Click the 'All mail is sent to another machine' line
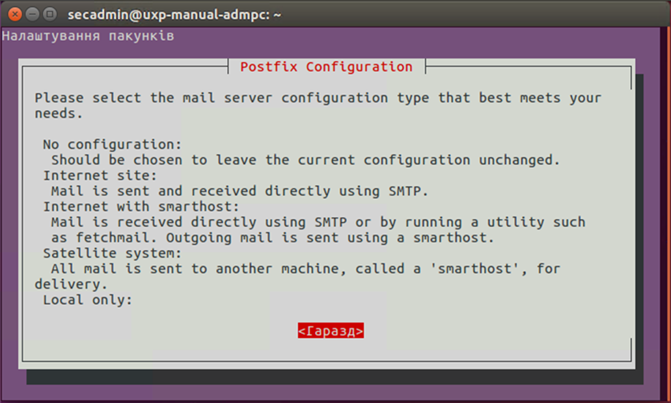The image size is (671, 403). tap(305, 269)
